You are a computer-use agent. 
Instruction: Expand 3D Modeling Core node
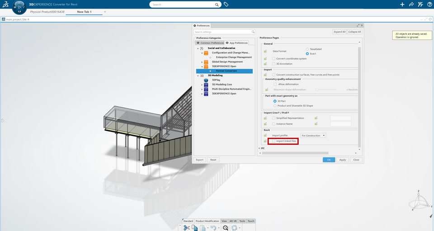(x=202, y=85)
